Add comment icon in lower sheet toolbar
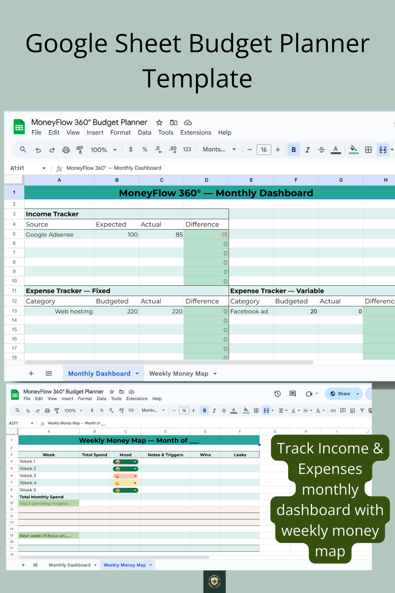The height and width of the screenshot is (593, 395). (x=343, y=410)
